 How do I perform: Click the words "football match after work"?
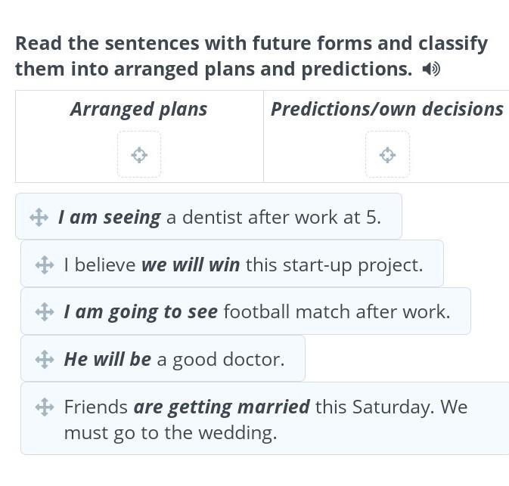coord(337,311)
